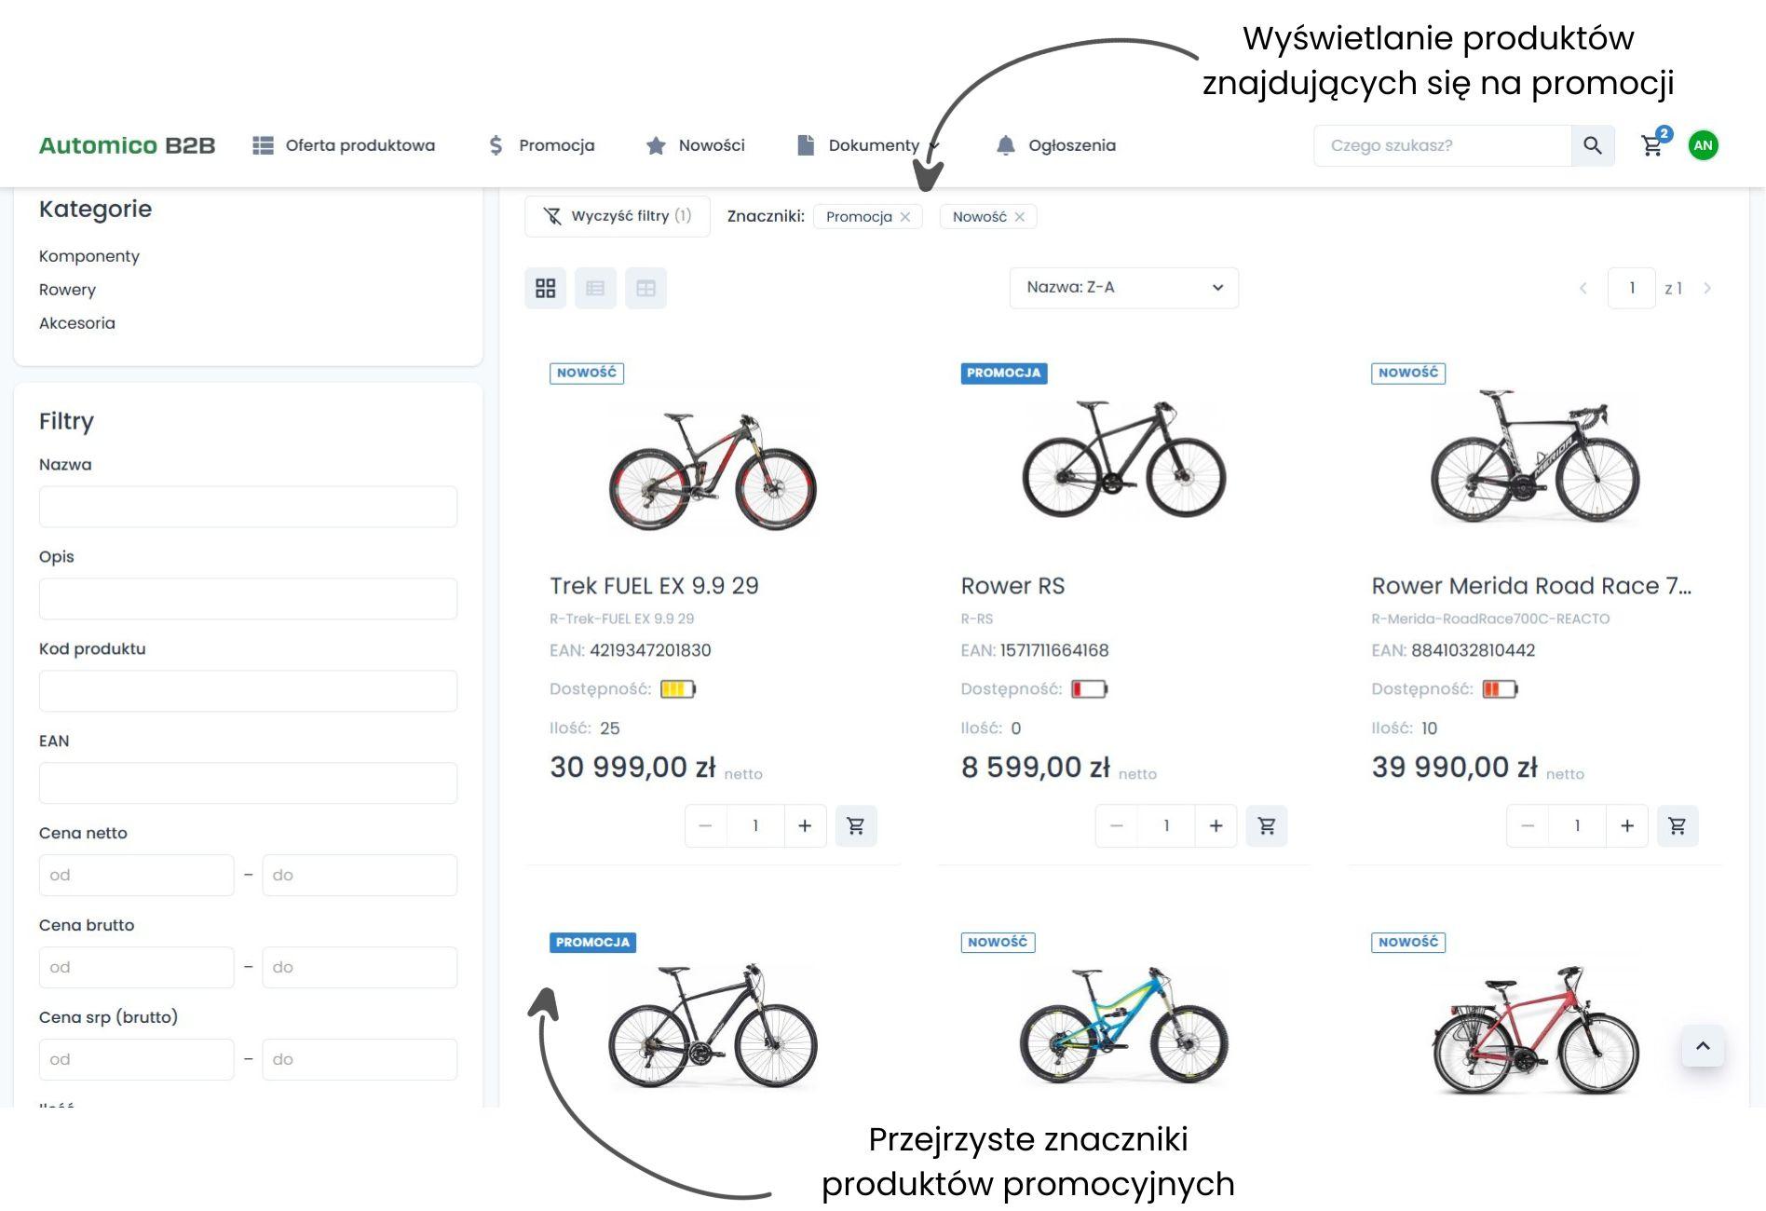Viewport: 1766px width, 1211px height.
Task: Click Wyczyść filtry button
Action: click(x=618, y=216)
